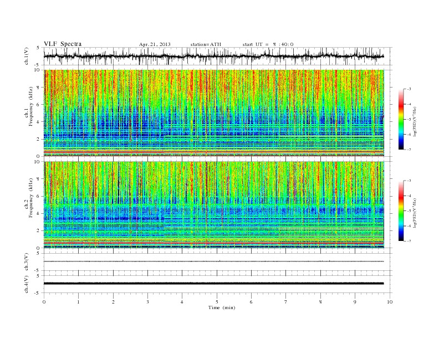Viewport: 439px width, 339px height.
Task: Click tick label '3' on Time axis
Action: 147,302
